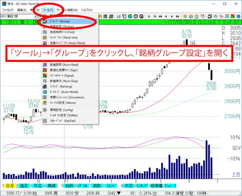242x196 pixels.
Task: Click the stacked pages toolbar icon
Action: pyautogui.click(x=105, y=16)
